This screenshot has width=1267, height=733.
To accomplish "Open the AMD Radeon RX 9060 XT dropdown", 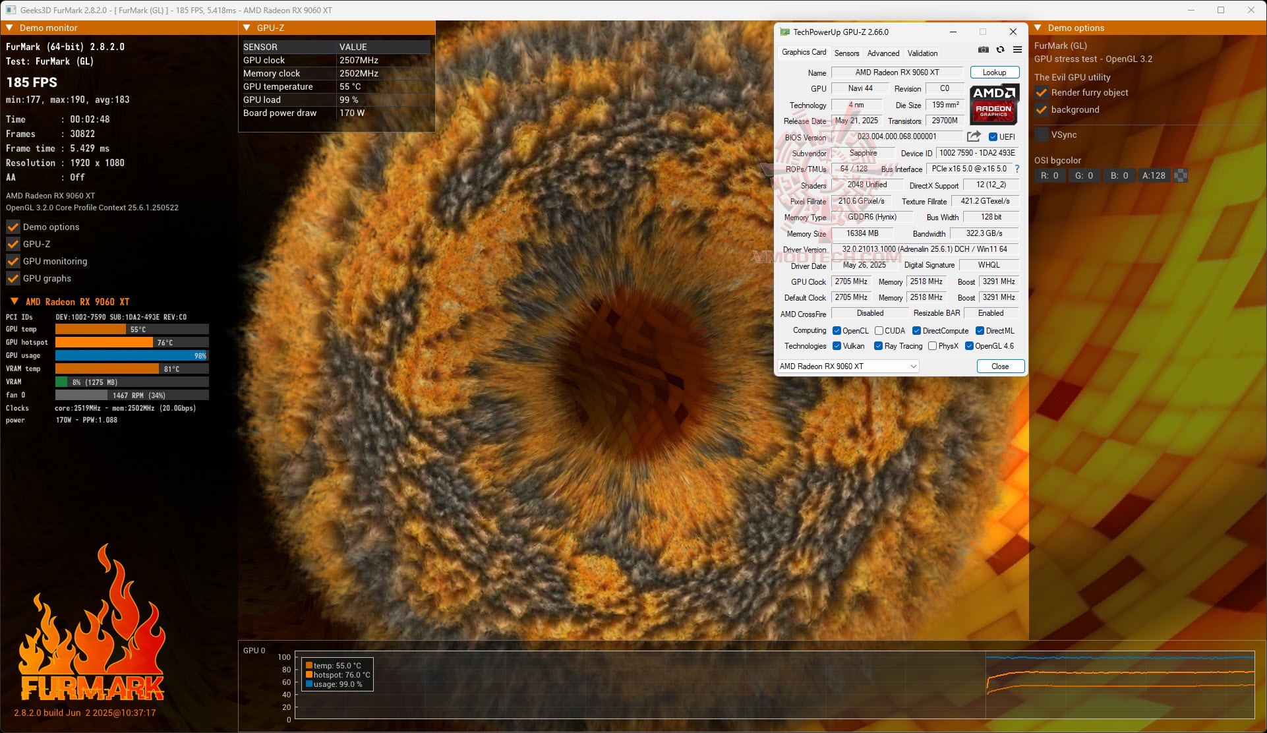I will pyautogui.click(x=848, y=366).
